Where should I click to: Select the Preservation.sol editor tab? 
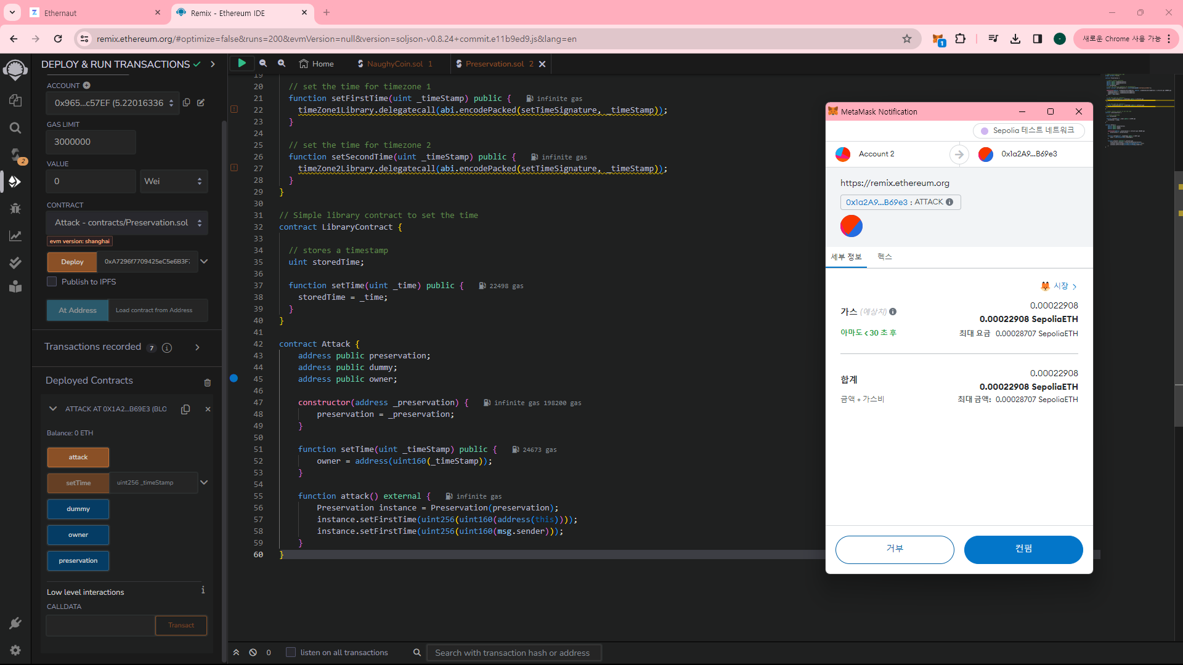(x=495, y=64)
